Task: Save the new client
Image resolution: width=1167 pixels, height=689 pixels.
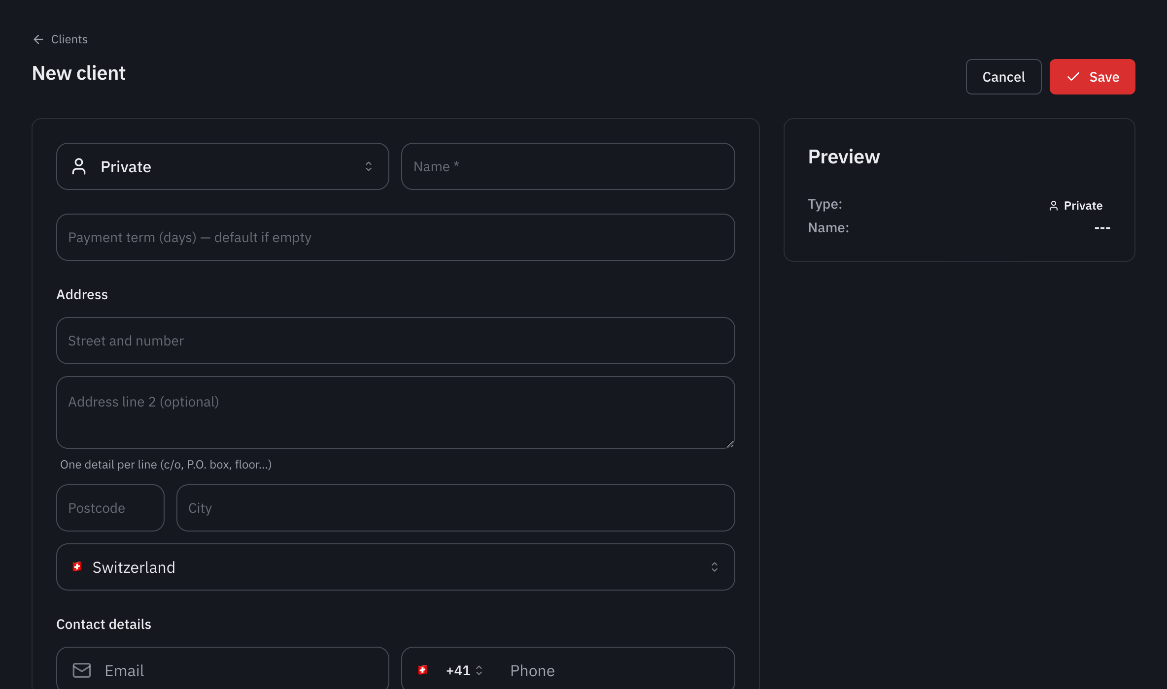Action: [1092, 77]
